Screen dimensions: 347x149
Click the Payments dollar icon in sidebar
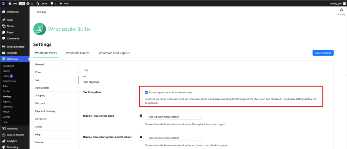[3, 128]
